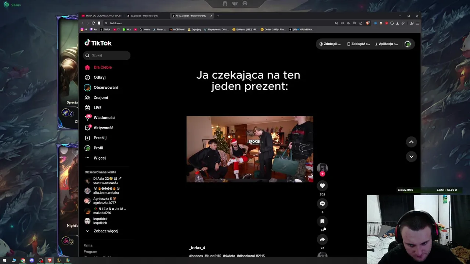Open Obserwowani in the sidebar
Screen dimensions: 470x264
point(101,88)
